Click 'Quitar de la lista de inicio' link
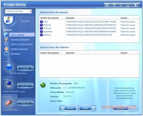Viewport: 143px width, 116px height. pos(22,44)
